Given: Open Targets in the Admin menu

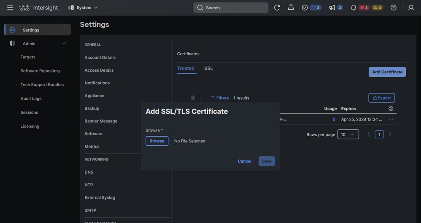Looking at the screenshot, I should coord(28,57).
